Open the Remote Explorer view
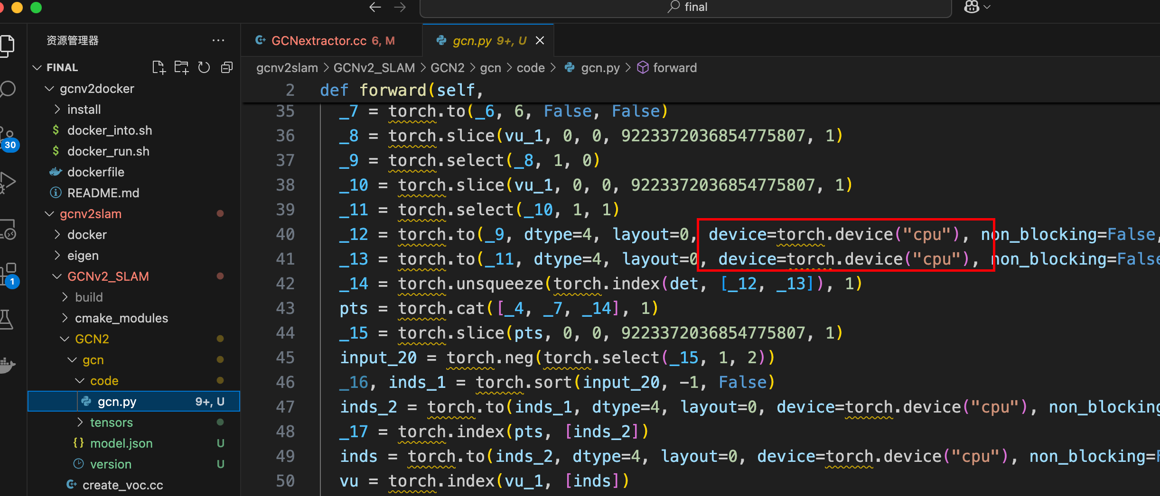This screenshot has width=1160, height=496. click(x=7, y=230)
